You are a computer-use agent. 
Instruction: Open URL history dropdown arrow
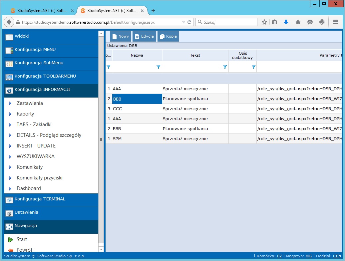pyautogui.click(x=183, y=22)
